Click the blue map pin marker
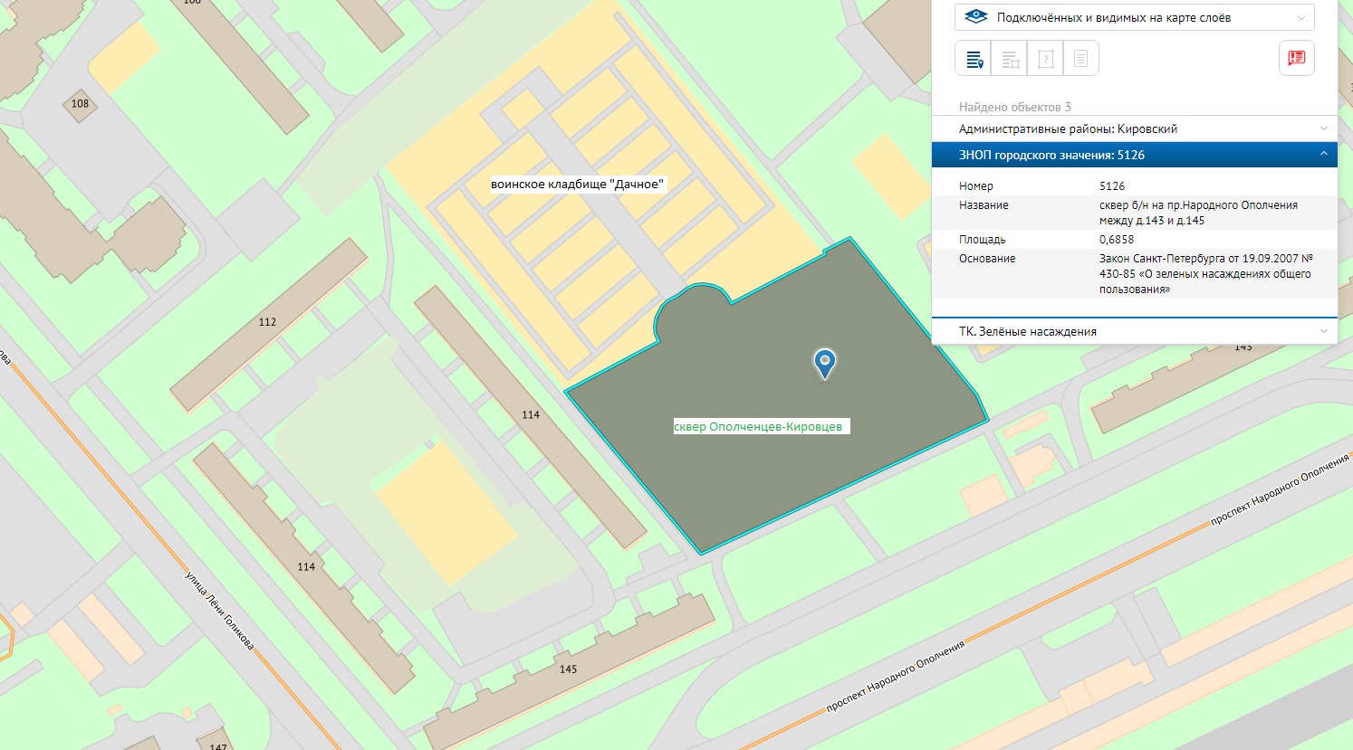The image size is (1353, 750). tap(824, 363)
